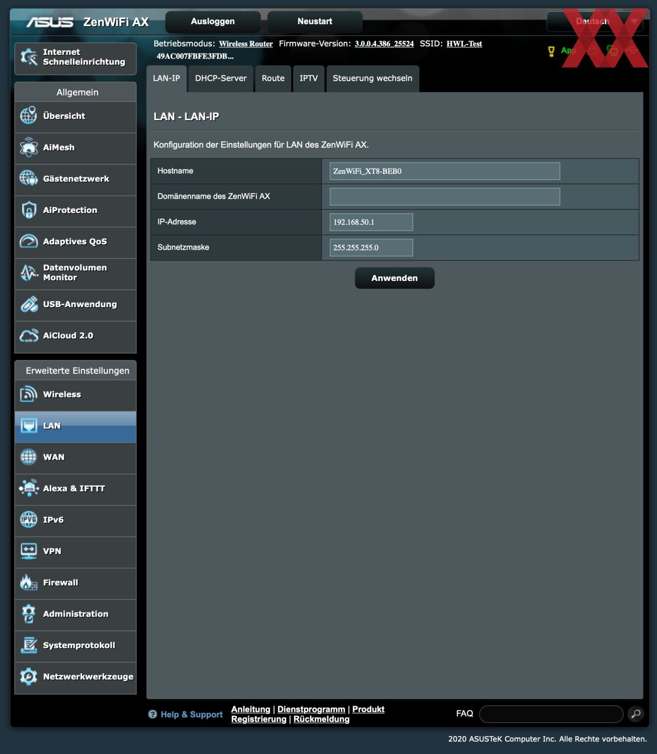The height and width of the screenshot is (754, 657).
Task: Open WAN settings
Action: click(x=75, y=458)
